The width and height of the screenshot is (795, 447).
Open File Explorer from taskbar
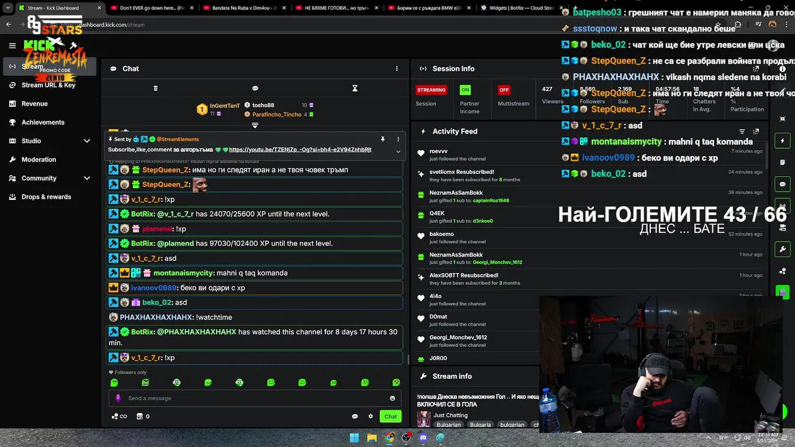coord(371,438)
